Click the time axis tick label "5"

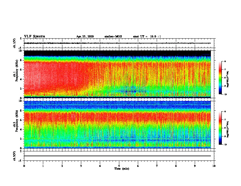119,166
